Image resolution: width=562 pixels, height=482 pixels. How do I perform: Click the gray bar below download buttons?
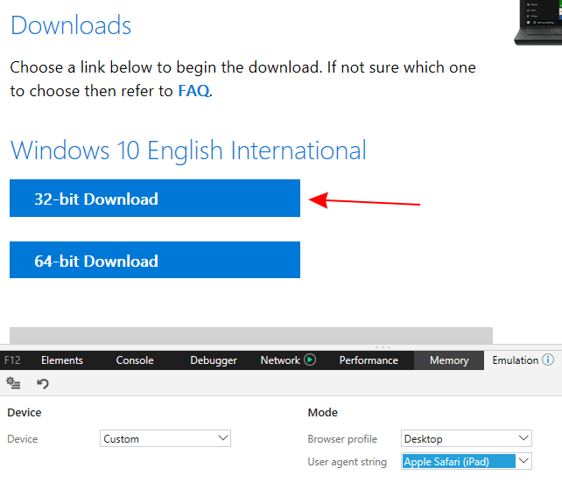tap(251, 335)
